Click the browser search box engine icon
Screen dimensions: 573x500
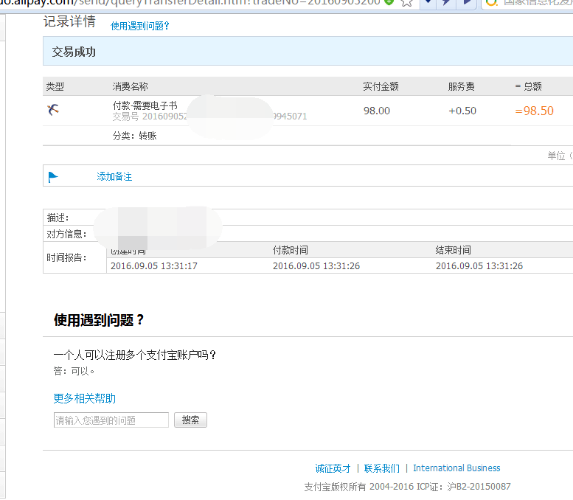pyautogui.click(x=491, y=2)
